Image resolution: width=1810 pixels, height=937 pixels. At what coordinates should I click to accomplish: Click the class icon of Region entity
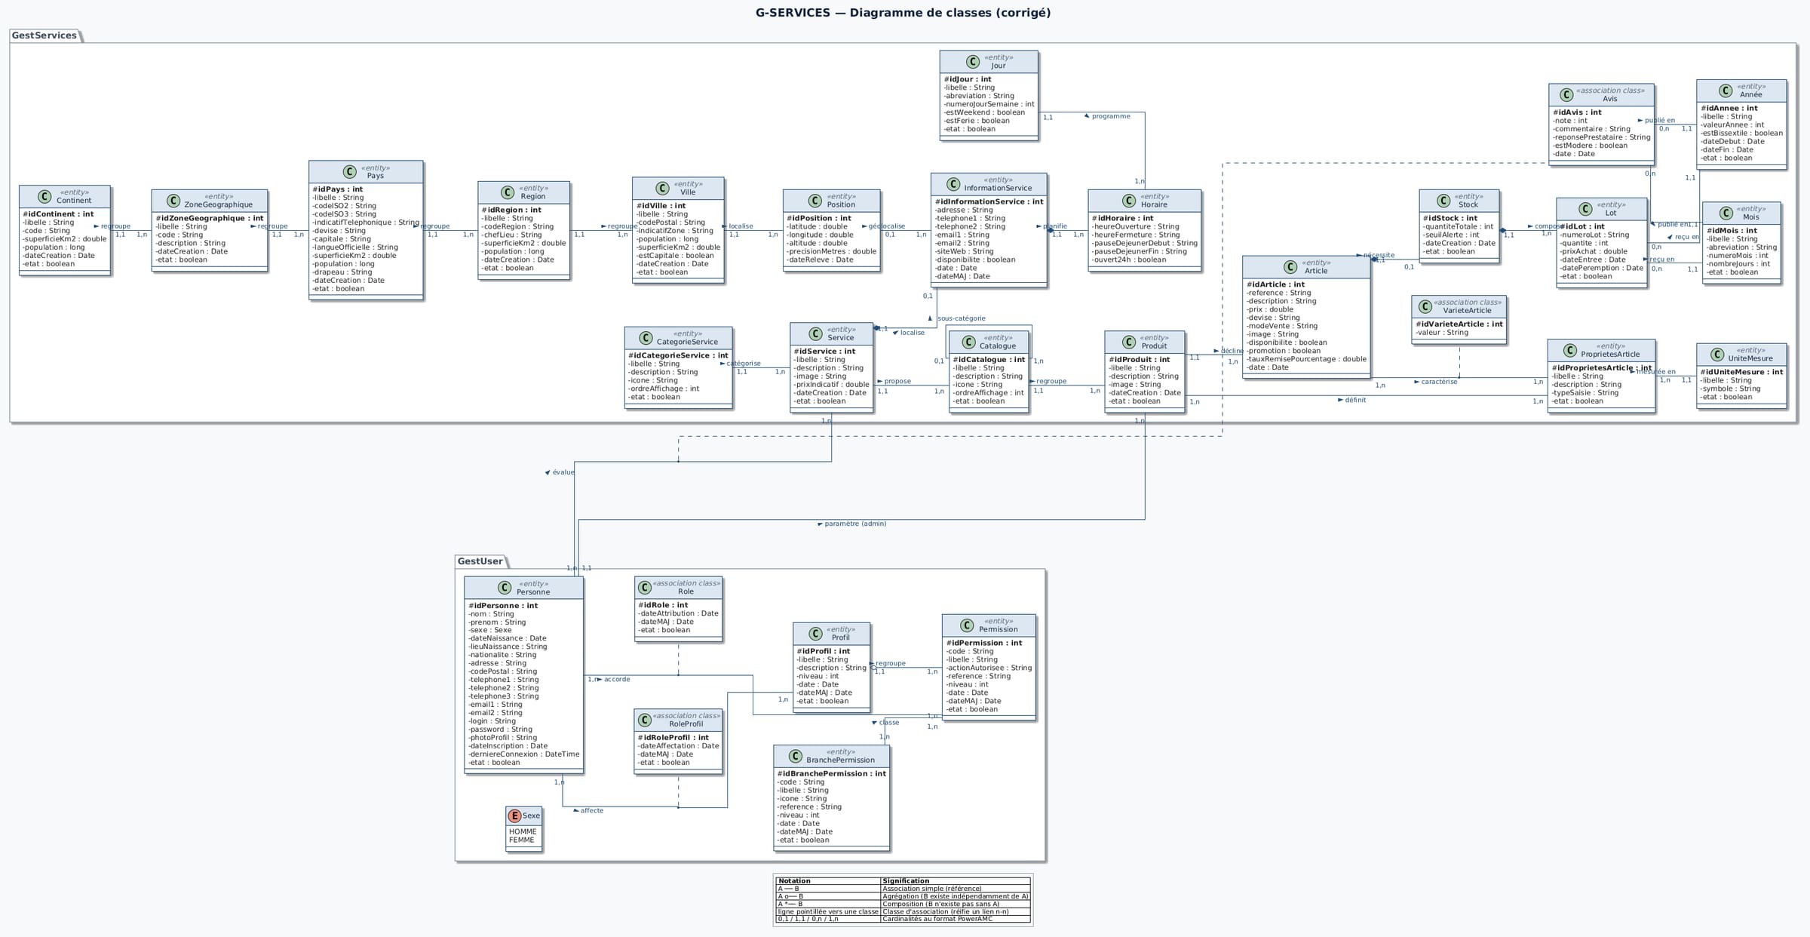[x=508, y=192]
